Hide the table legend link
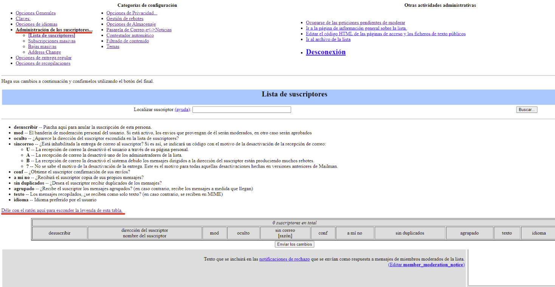Screen dimensions: 555x287 coord(62,210)
